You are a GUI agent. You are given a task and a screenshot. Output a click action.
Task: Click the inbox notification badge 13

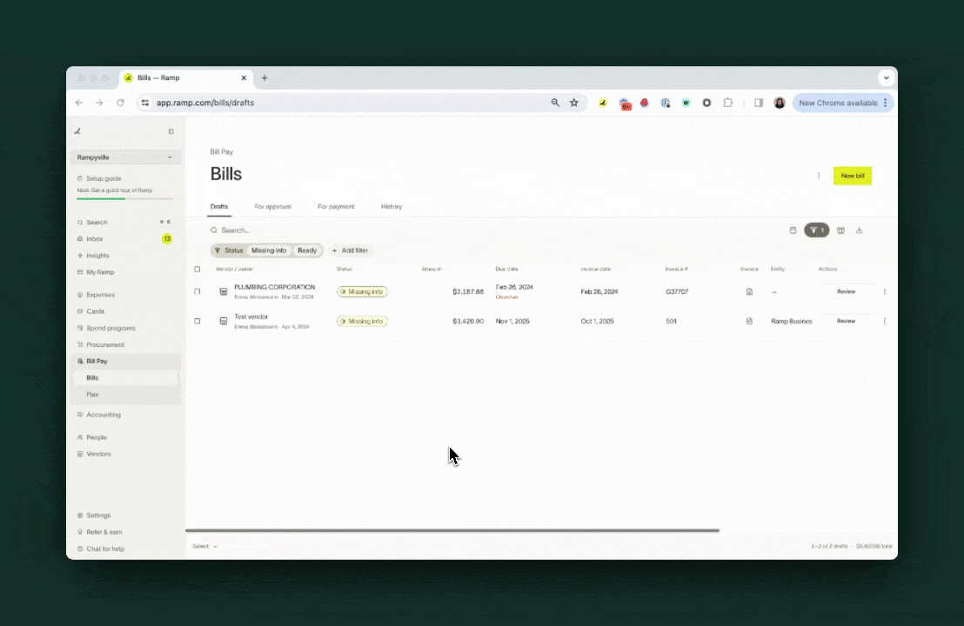(x=166, y=239)
